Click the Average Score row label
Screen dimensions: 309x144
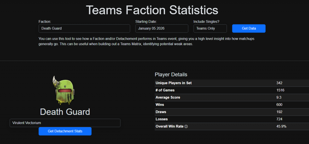point(167,98)
